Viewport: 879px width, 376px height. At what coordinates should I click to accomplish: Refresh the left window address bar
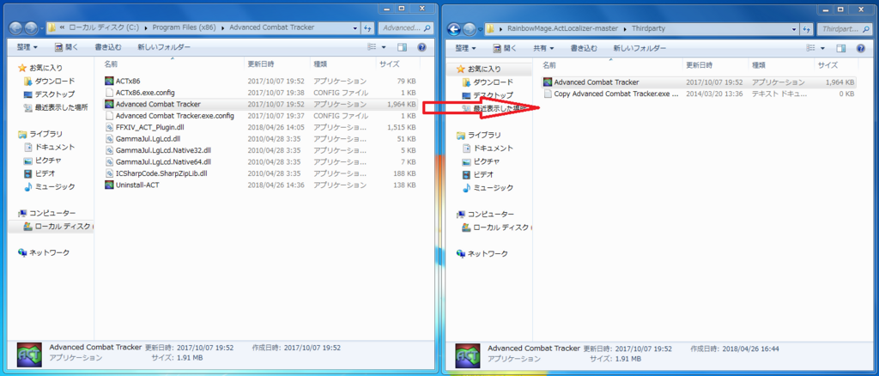tap(367, 27)
